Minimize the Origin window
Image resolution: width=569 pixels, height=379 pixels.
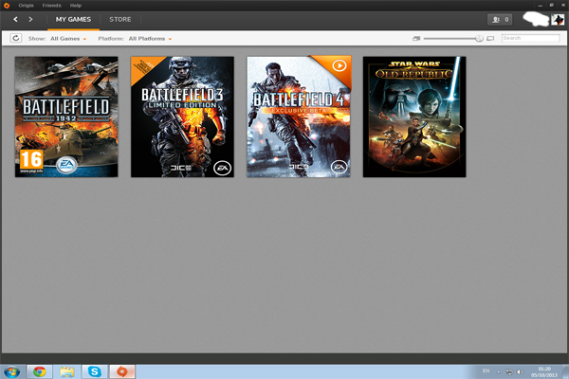pyautogui.click(x=540, y=6)
